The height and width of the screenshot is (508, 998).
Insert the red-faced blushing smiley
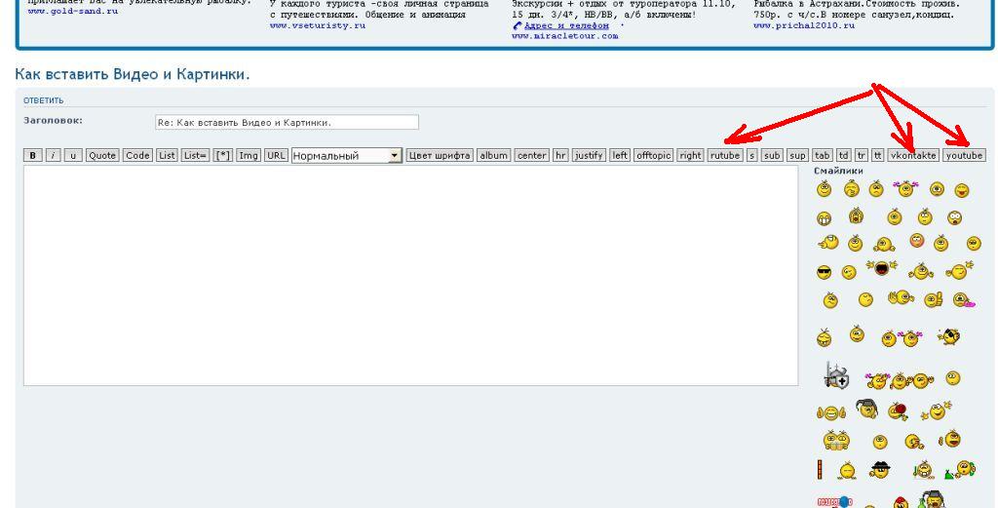tap(917, 241)
